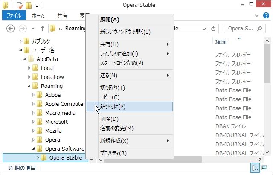Refresh the current folder view

pyautogui.click(x=213, y=29)
